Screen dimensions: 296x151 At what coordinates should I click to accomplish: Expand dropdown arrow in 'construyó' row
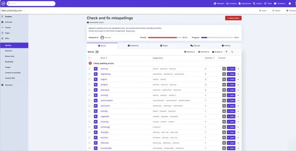238,127
